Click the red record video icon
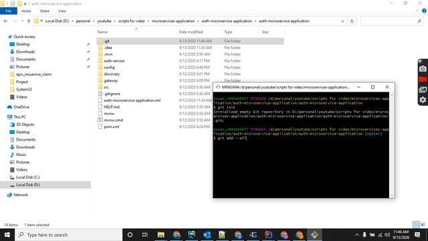The height and width of the screenshot is (241, 428). point(423,79)
